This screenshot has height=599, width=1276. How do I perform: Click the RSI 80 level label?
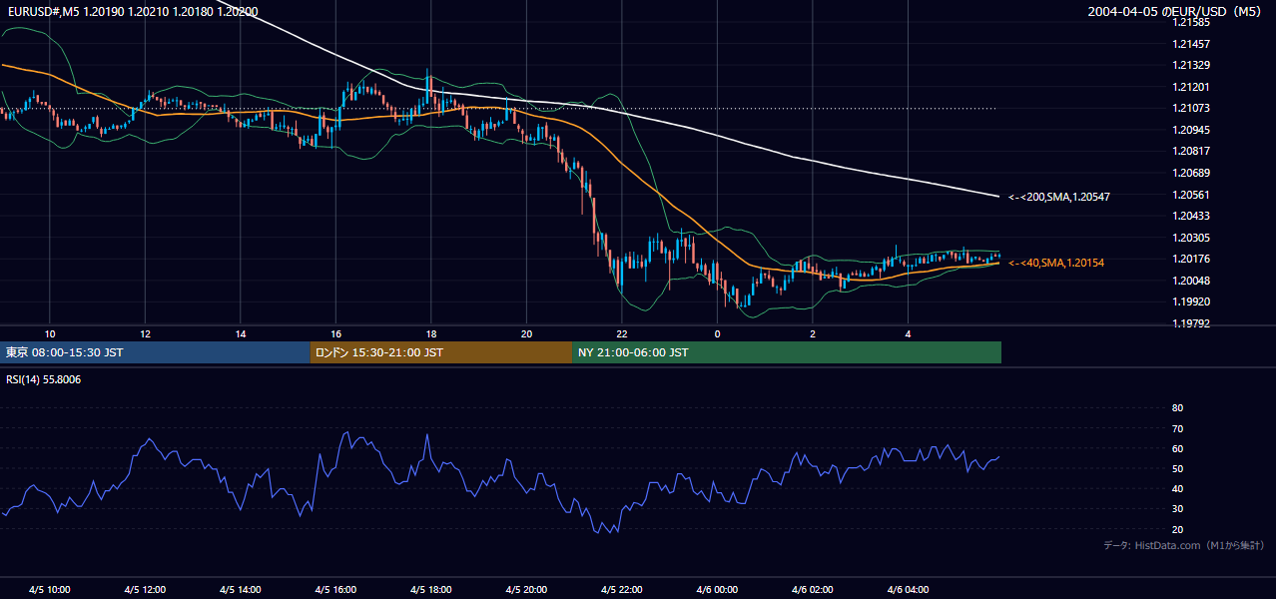point(1177,408)
